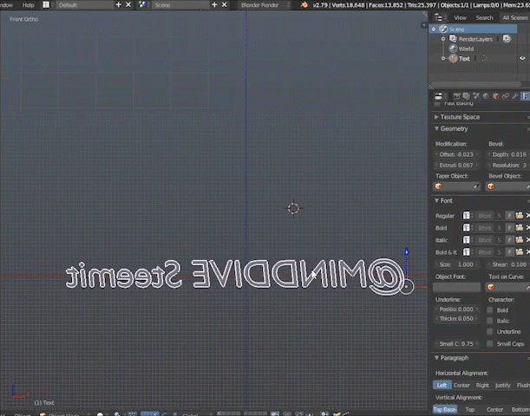Open the screen layout browse icon
The height and width of the screenshot is (416, 530).
(46, 4)
